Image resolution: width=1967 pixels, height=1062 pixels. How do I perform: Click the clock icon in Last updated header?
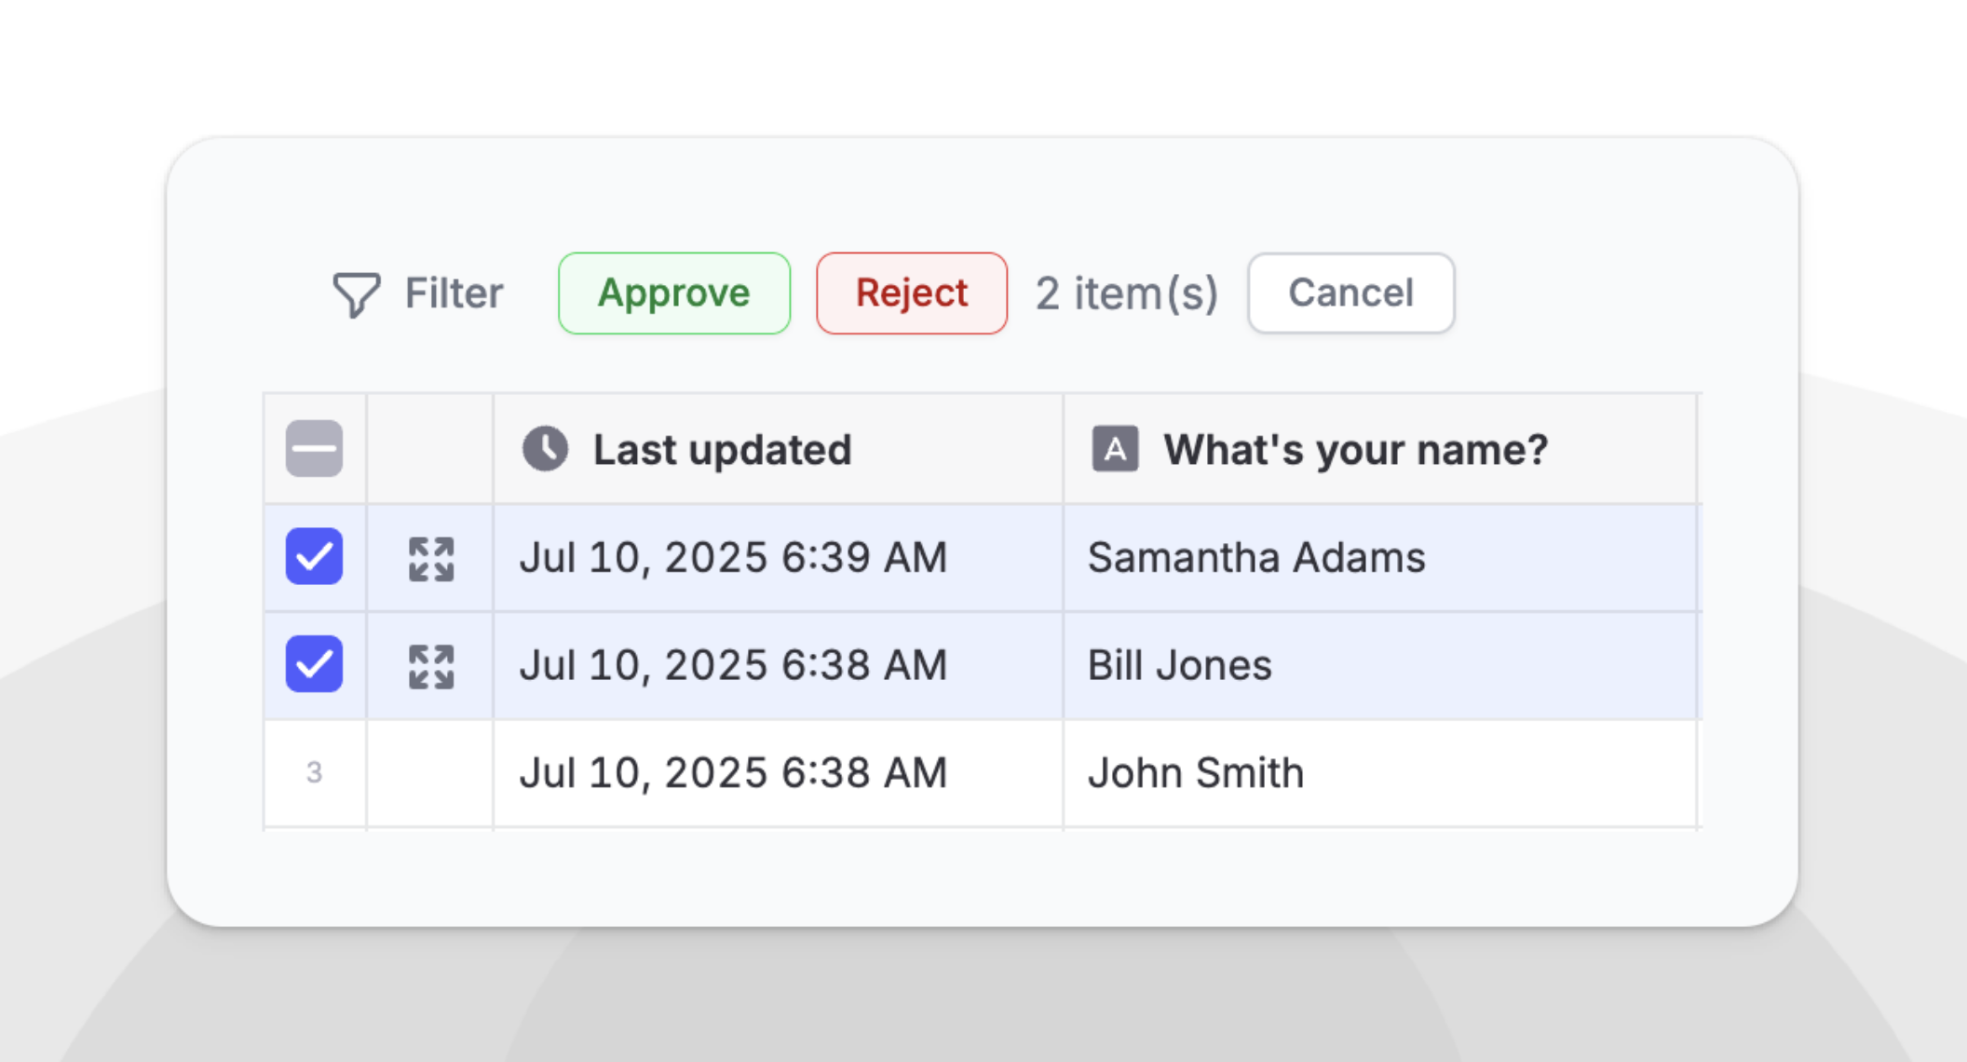(545, 449)
